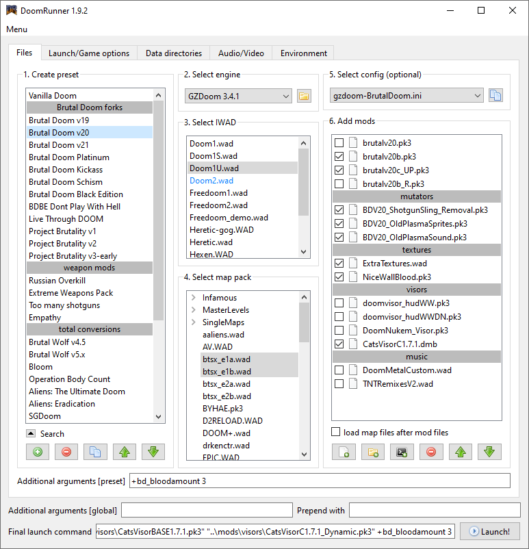Image resolution: width=529 pixels, height=549 pixels.
Task: Select the btsx_e2a.wad map pack
Action: [x=249, y=384]
